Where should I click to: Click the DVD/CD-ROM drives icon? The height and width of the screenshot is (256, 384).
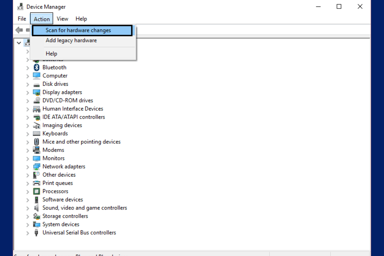tap(36, 100)
